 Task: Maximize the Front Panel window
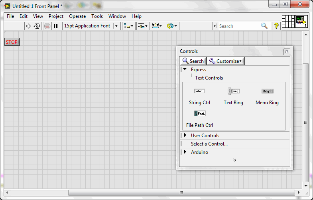tap(285, 4)
